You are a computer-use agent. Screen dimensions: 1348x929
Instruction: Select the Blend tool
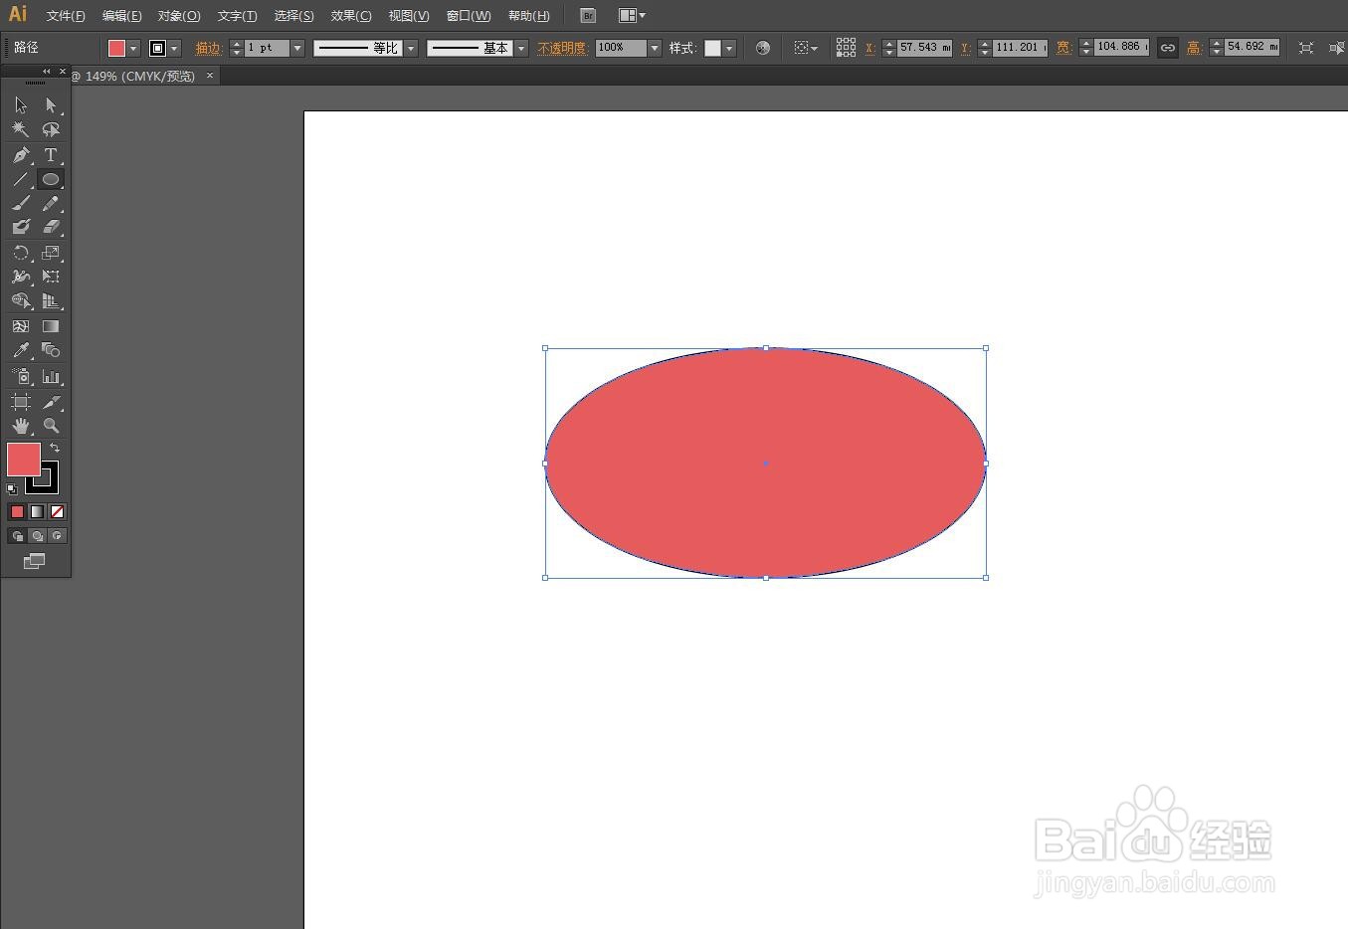coord(51,350)
